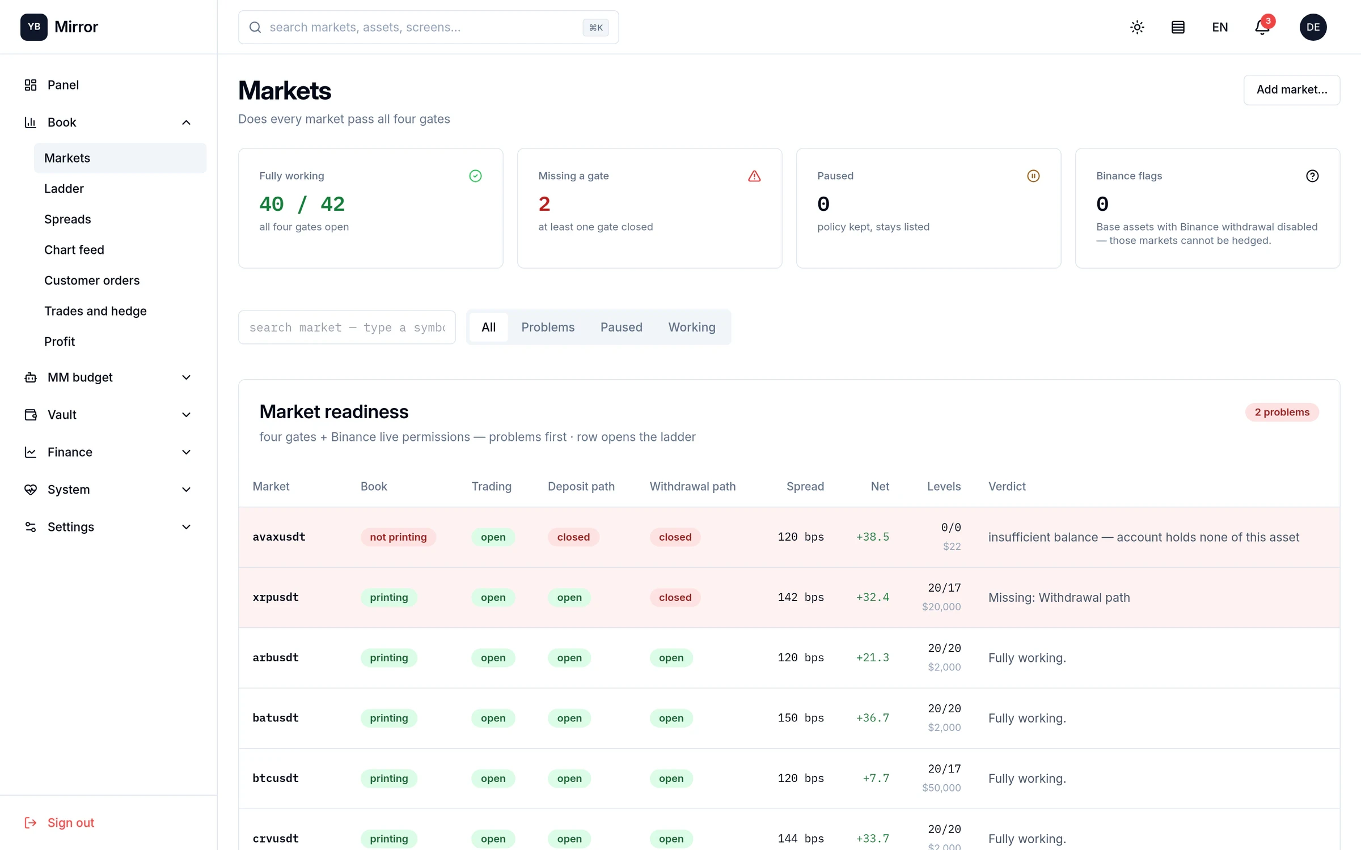Open the DE user avatar menu
This screenshot has height=850, width=1361.
pyautogui.click(x=1313, y=27)
